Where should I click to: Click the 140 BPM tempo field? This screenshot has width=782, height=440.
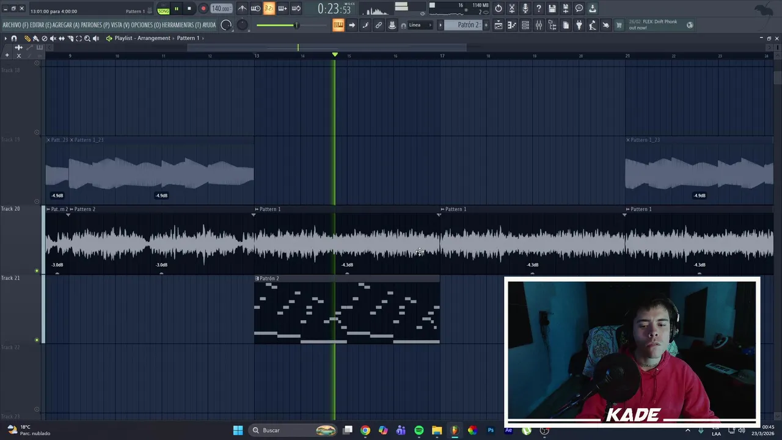pos(221,9)
